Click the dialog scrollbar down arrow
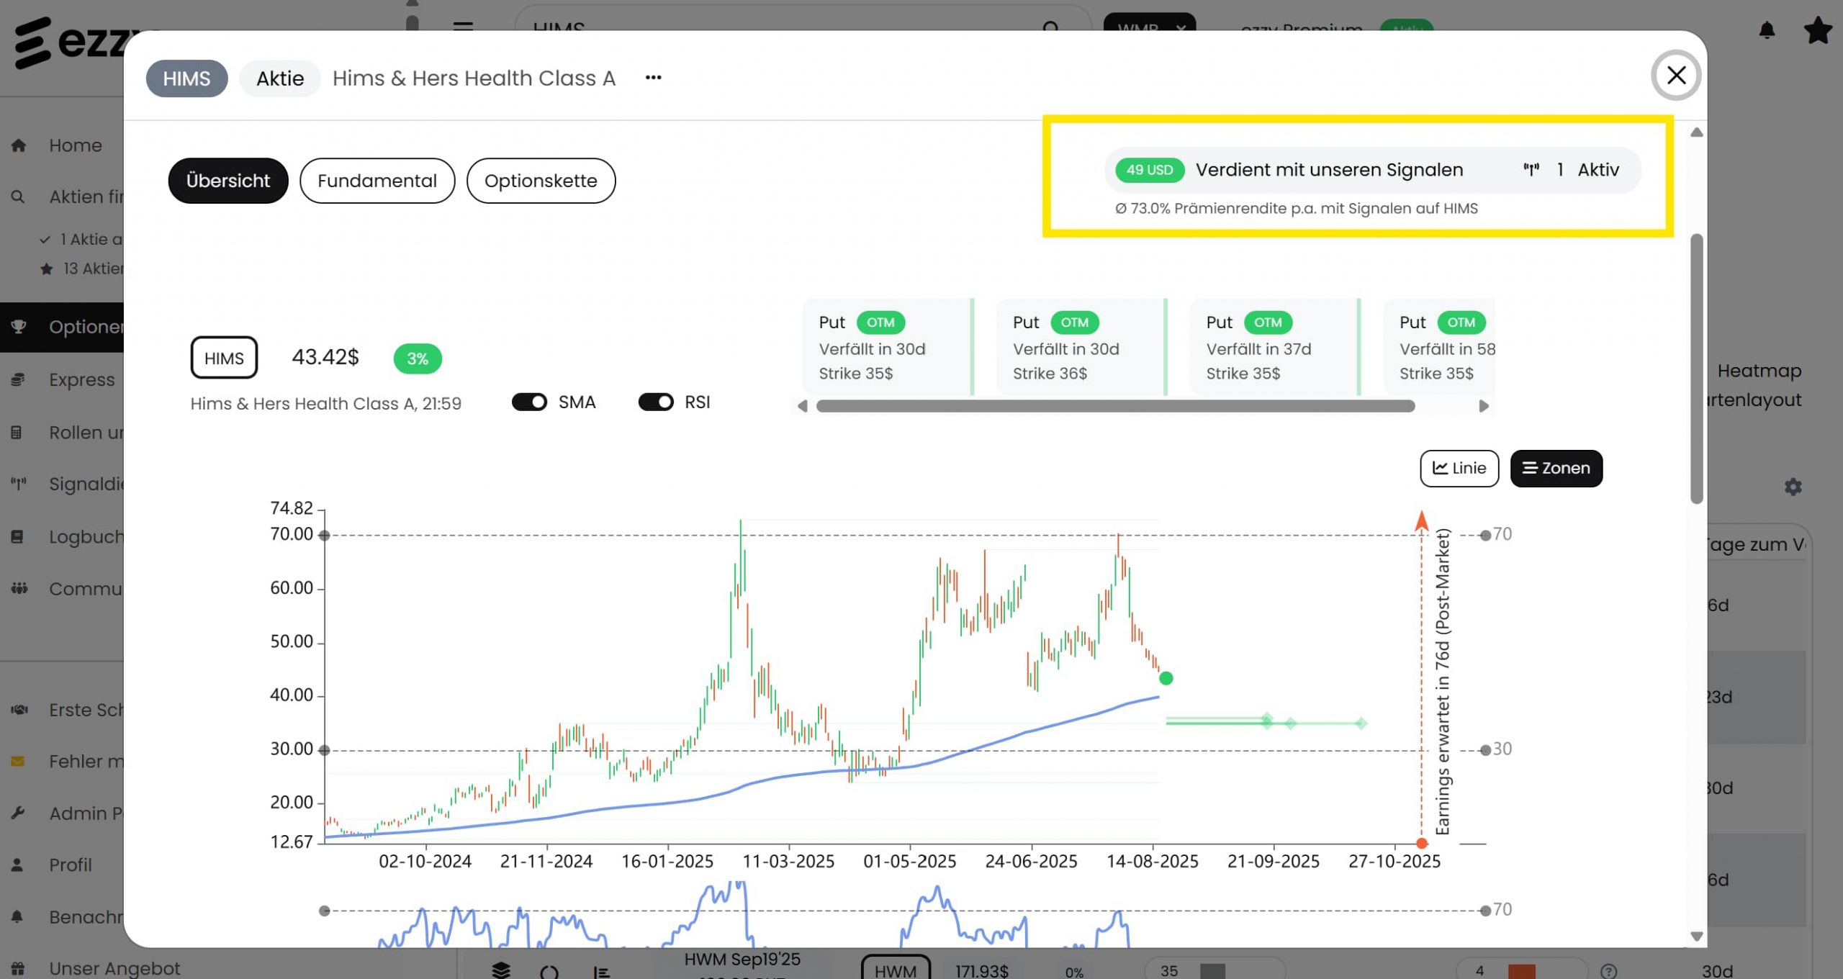The image size is (1843, 979). click(x=1697, y=937)
